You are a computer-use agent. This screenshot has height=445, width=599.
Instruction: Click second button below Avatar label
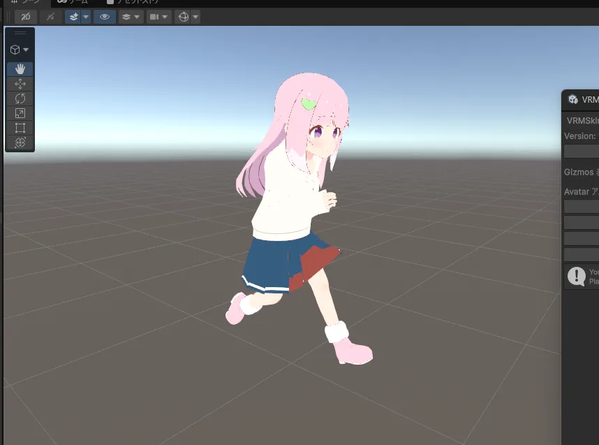tap(582, 222)
